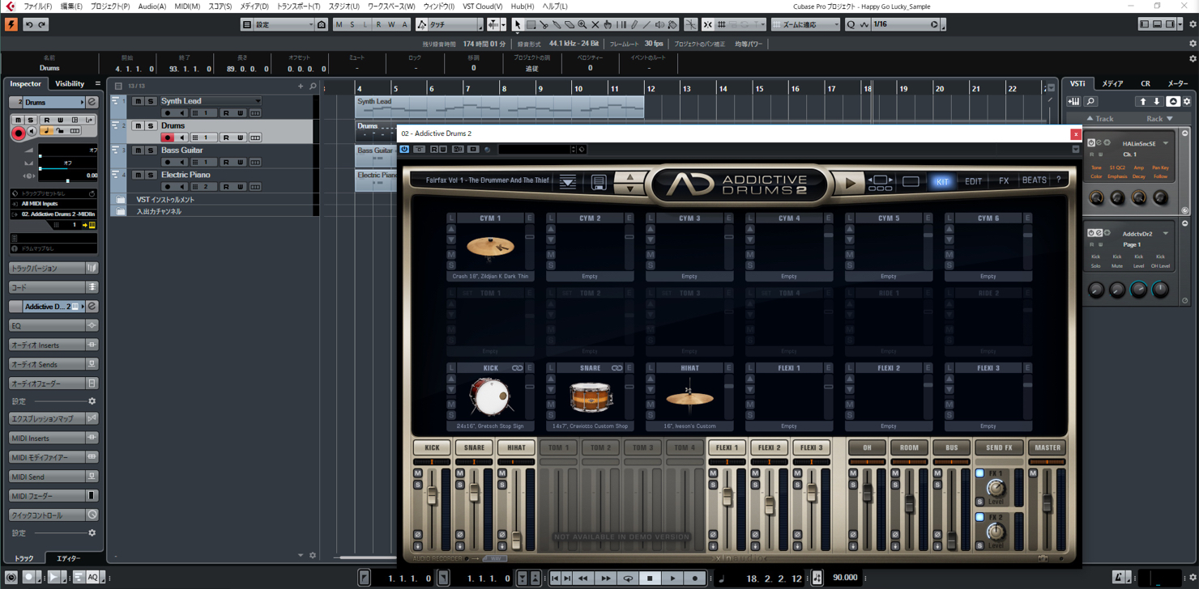Open the VSTi panel search magnifier icon

coord(1091,101)
